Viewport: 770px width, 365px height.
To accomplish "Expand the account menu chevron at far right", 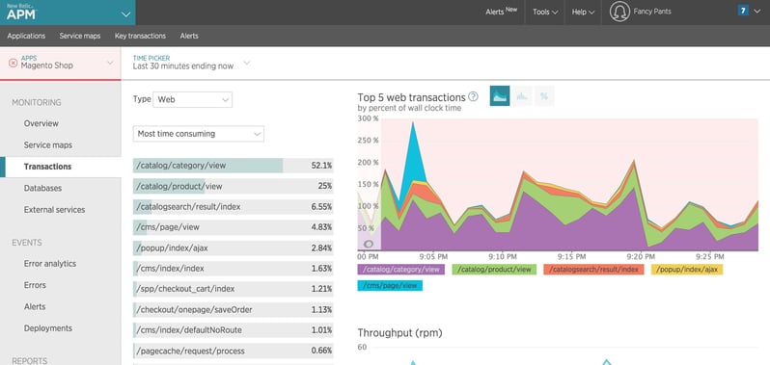I will pos(756,12).
